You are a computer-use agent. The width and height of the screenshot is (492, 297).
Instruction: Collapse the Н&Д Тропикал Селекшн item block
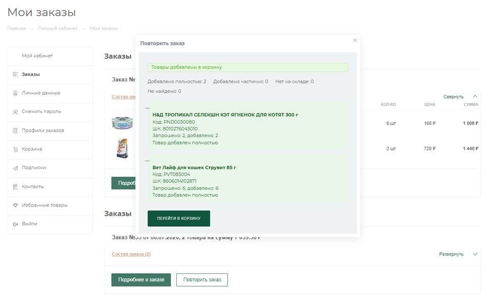(147, 108)
